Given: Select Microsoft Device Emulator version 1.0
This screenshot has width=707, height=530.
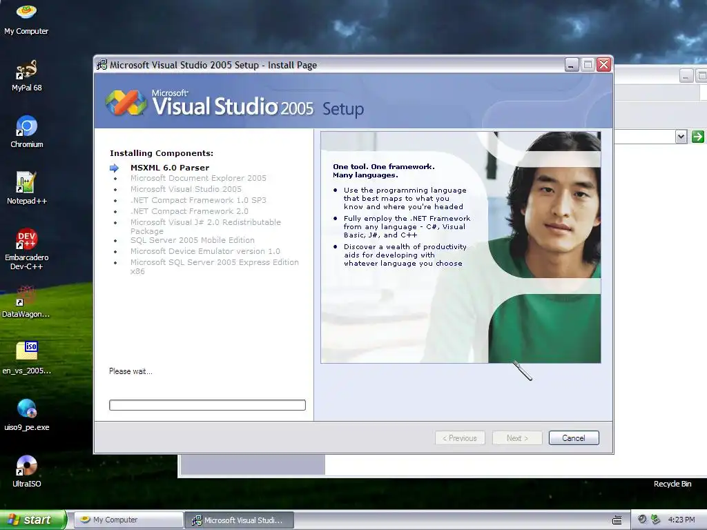Looking at the screenshot, I should (205, 251).
